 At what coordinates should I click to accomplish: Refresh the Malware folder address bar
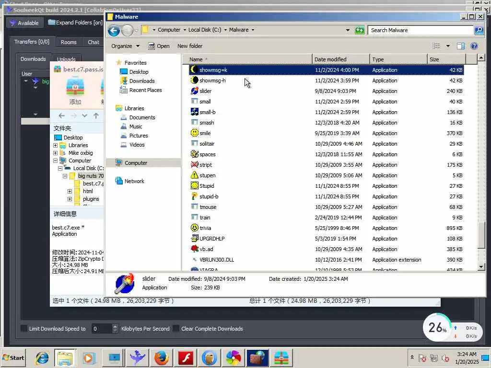360,30
